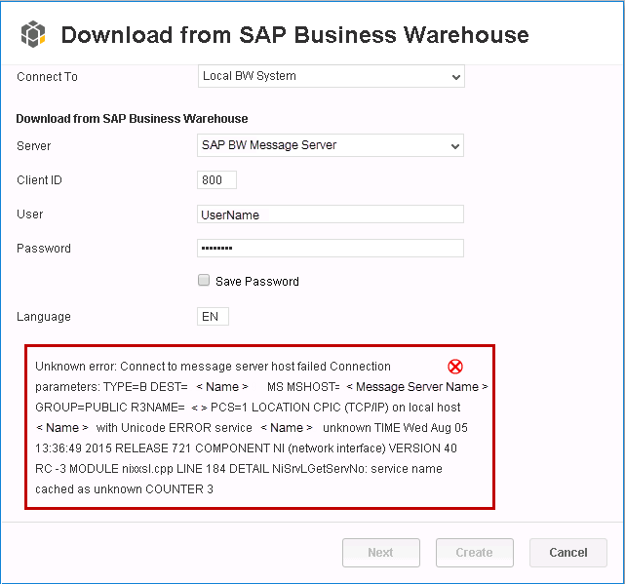Click the 'Password' label
Image resolution: width=625 pixels, height=584 pixels.
44,249
